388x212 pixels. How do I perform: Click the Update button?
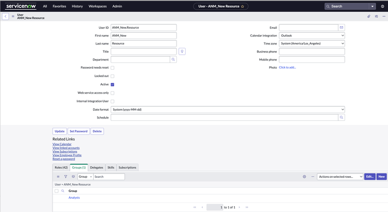(59, 132)
